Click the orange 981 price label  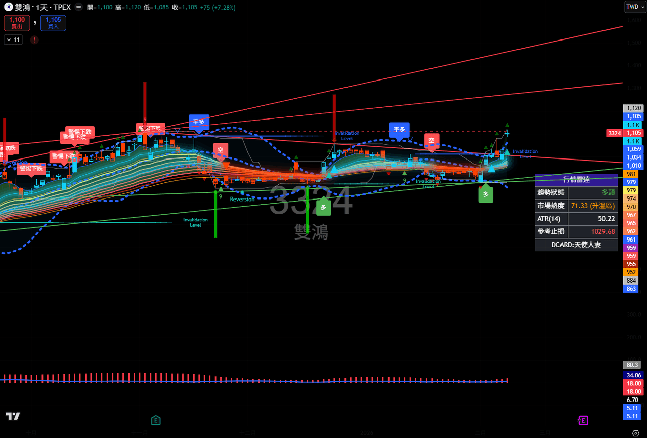(631, 174)
